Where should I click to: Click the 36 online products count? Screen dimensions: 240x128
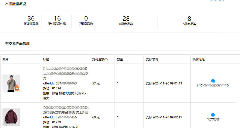[31, 19]
